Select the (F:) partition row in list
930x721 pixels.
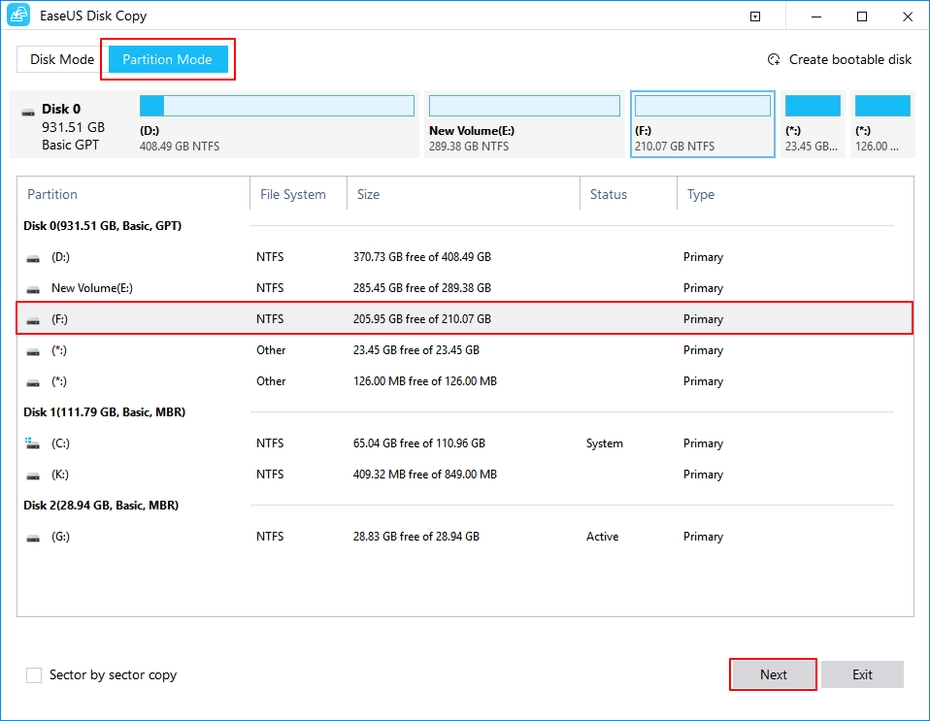click(464, 319)
